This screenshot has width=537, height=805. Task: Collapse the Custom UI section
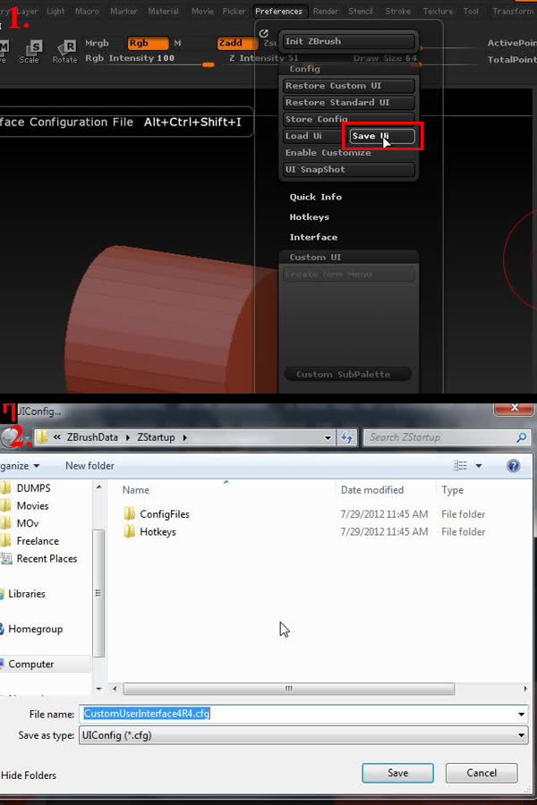tap(315, 258)
